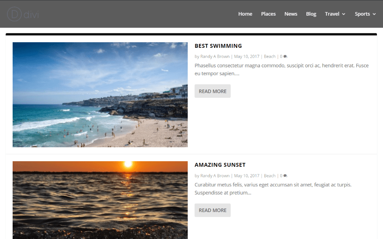
Task: Open author Randy A Brown on Best Swimming
Action: pos(215,56)
